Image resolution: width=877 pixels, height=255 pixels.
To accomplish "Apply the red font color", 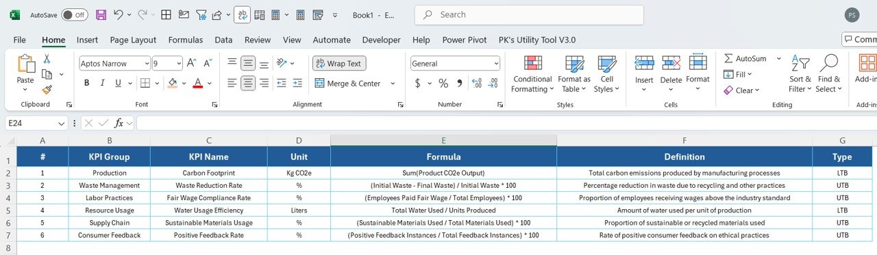I will click(197, 83).
